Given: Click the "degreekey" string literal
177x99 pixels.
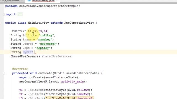Looking at the screenshot, I should click(x=48, y=44).
